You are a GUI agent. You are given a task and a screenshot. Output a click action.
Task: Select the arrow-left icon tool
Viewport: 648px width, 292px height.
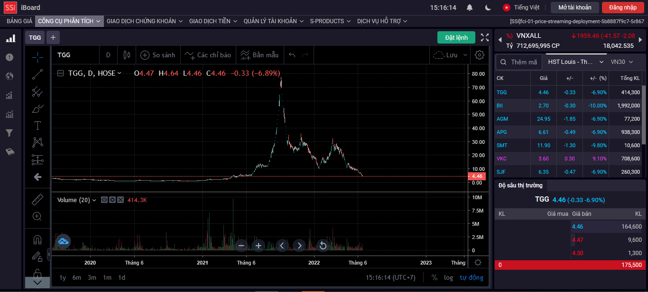click(x=37, y=177)
